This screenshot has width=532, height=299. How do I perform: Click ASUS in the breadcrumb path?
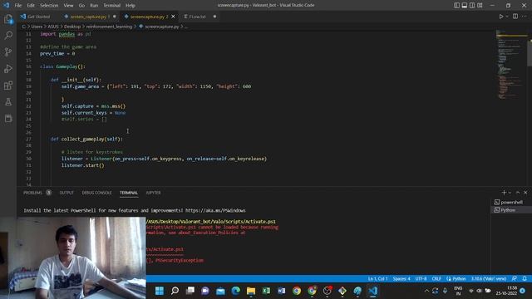point(53,27)
